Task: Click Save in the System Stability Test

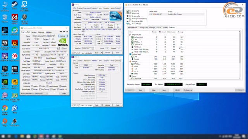Action: pos(164,90)
